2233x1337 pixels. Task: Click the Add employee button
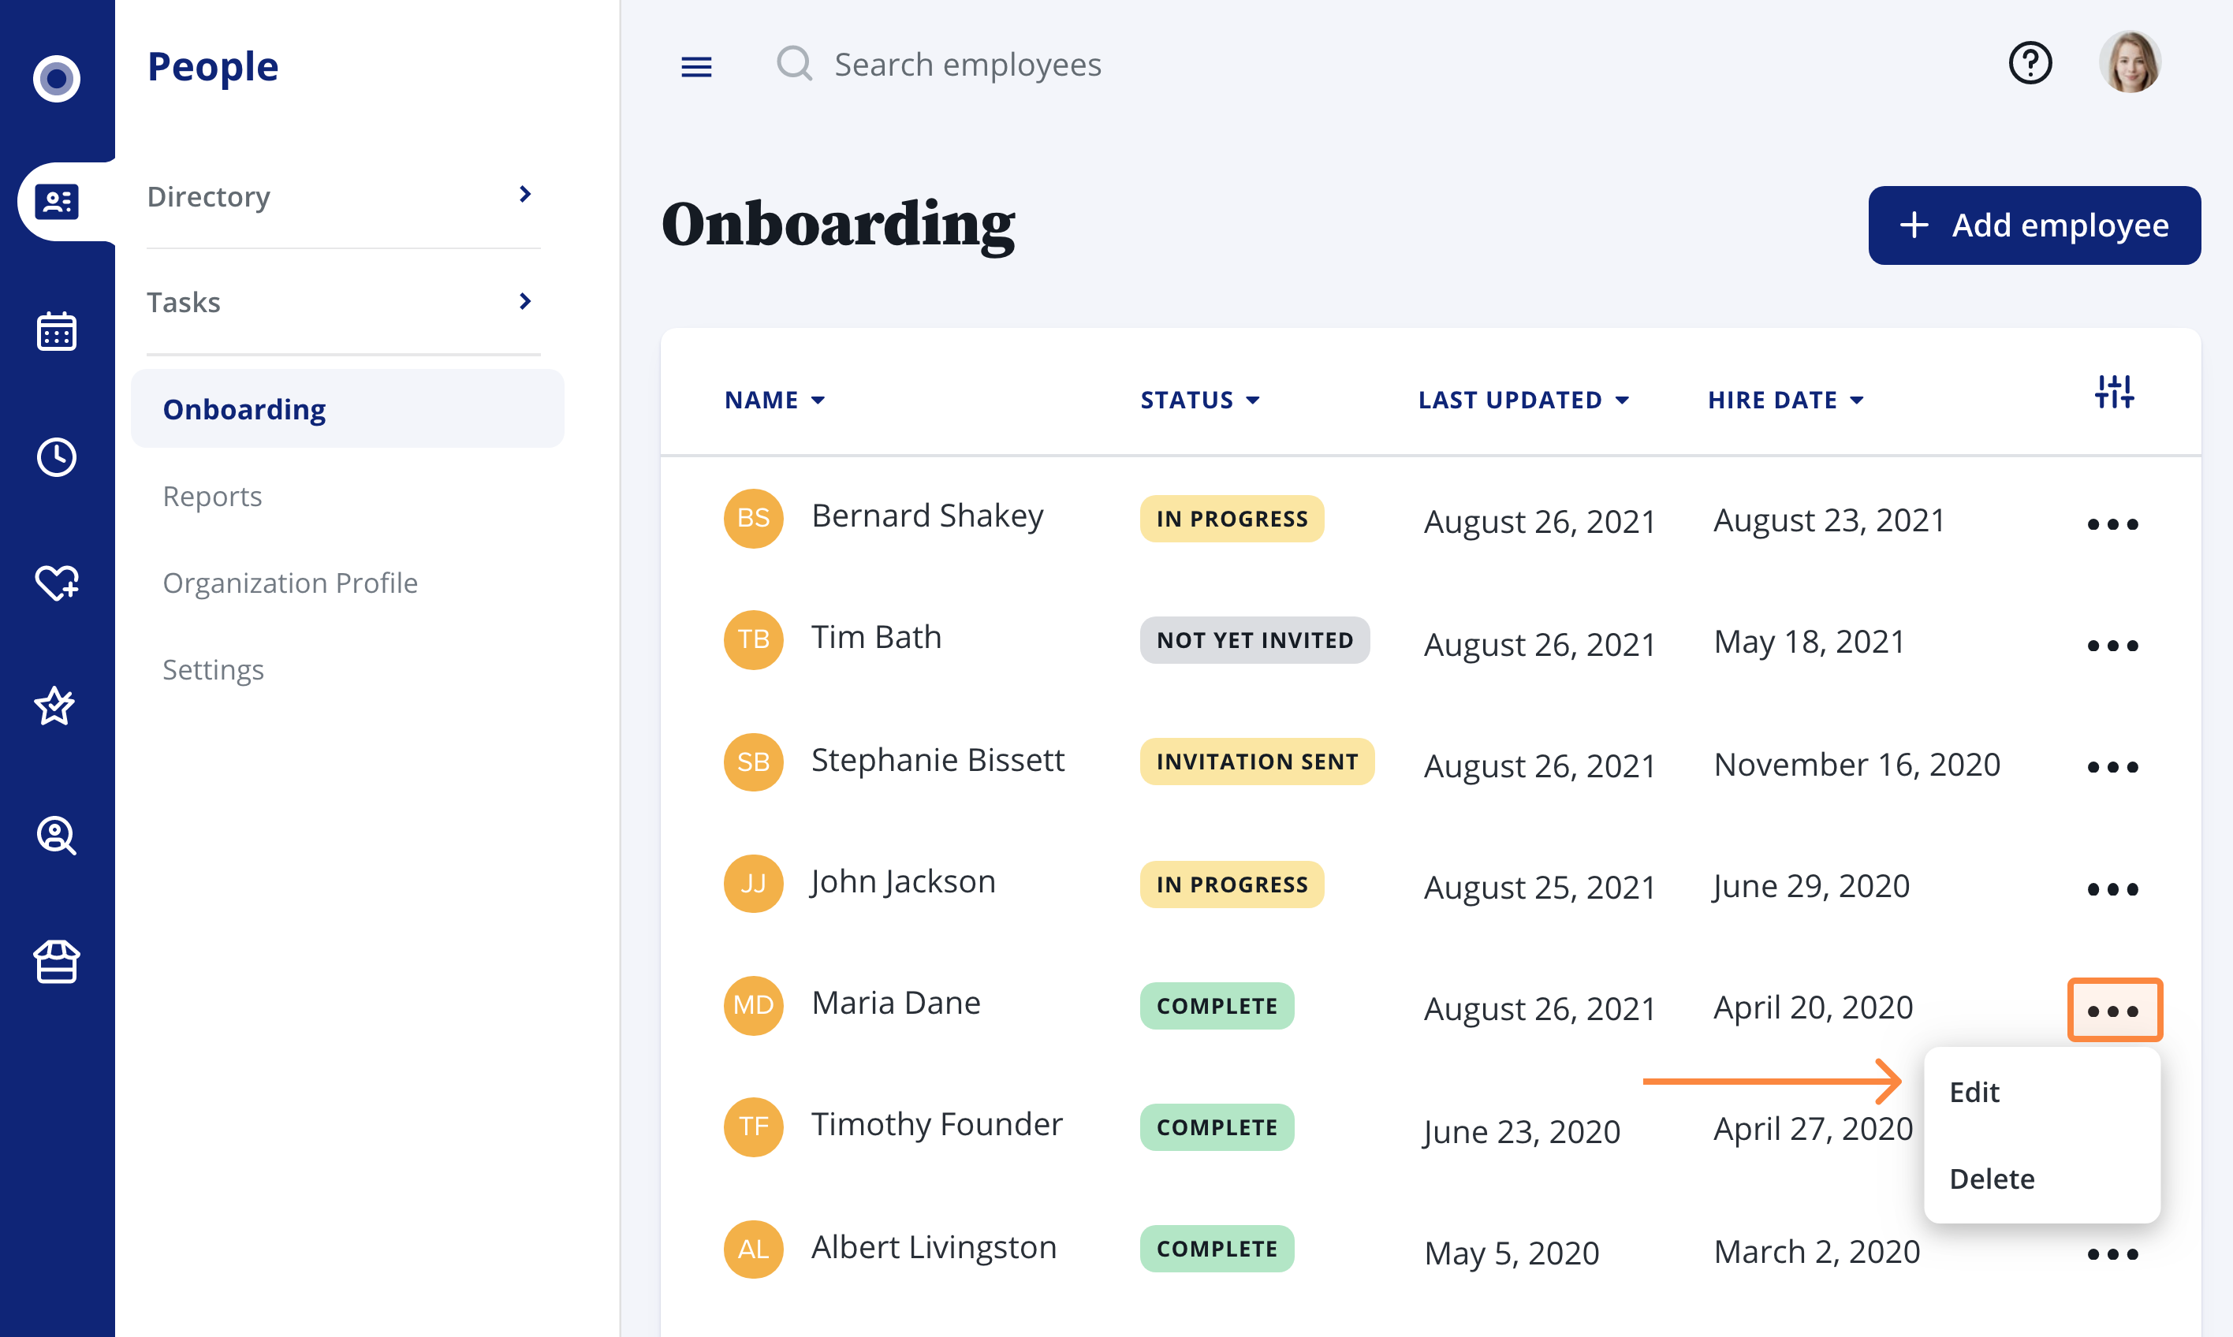tap(2035, 225)
